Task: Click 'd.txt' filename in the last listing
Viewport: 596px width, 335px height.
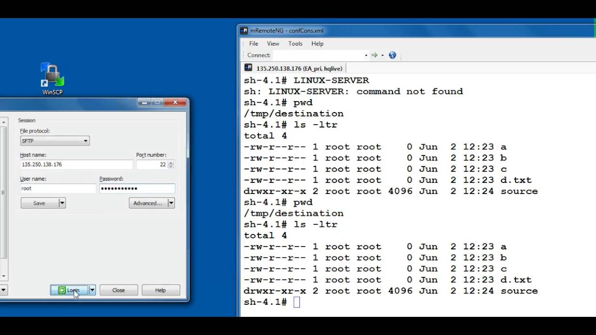Action: tap(516, 280)
